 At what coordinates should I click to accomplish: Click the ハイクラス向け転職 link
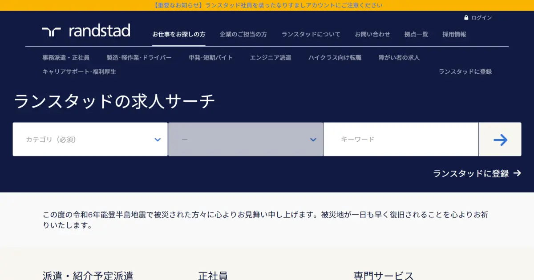click(335, 58)
